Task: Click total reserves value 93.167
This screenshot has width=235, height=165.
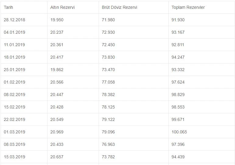Action: [x=178, y=32]
